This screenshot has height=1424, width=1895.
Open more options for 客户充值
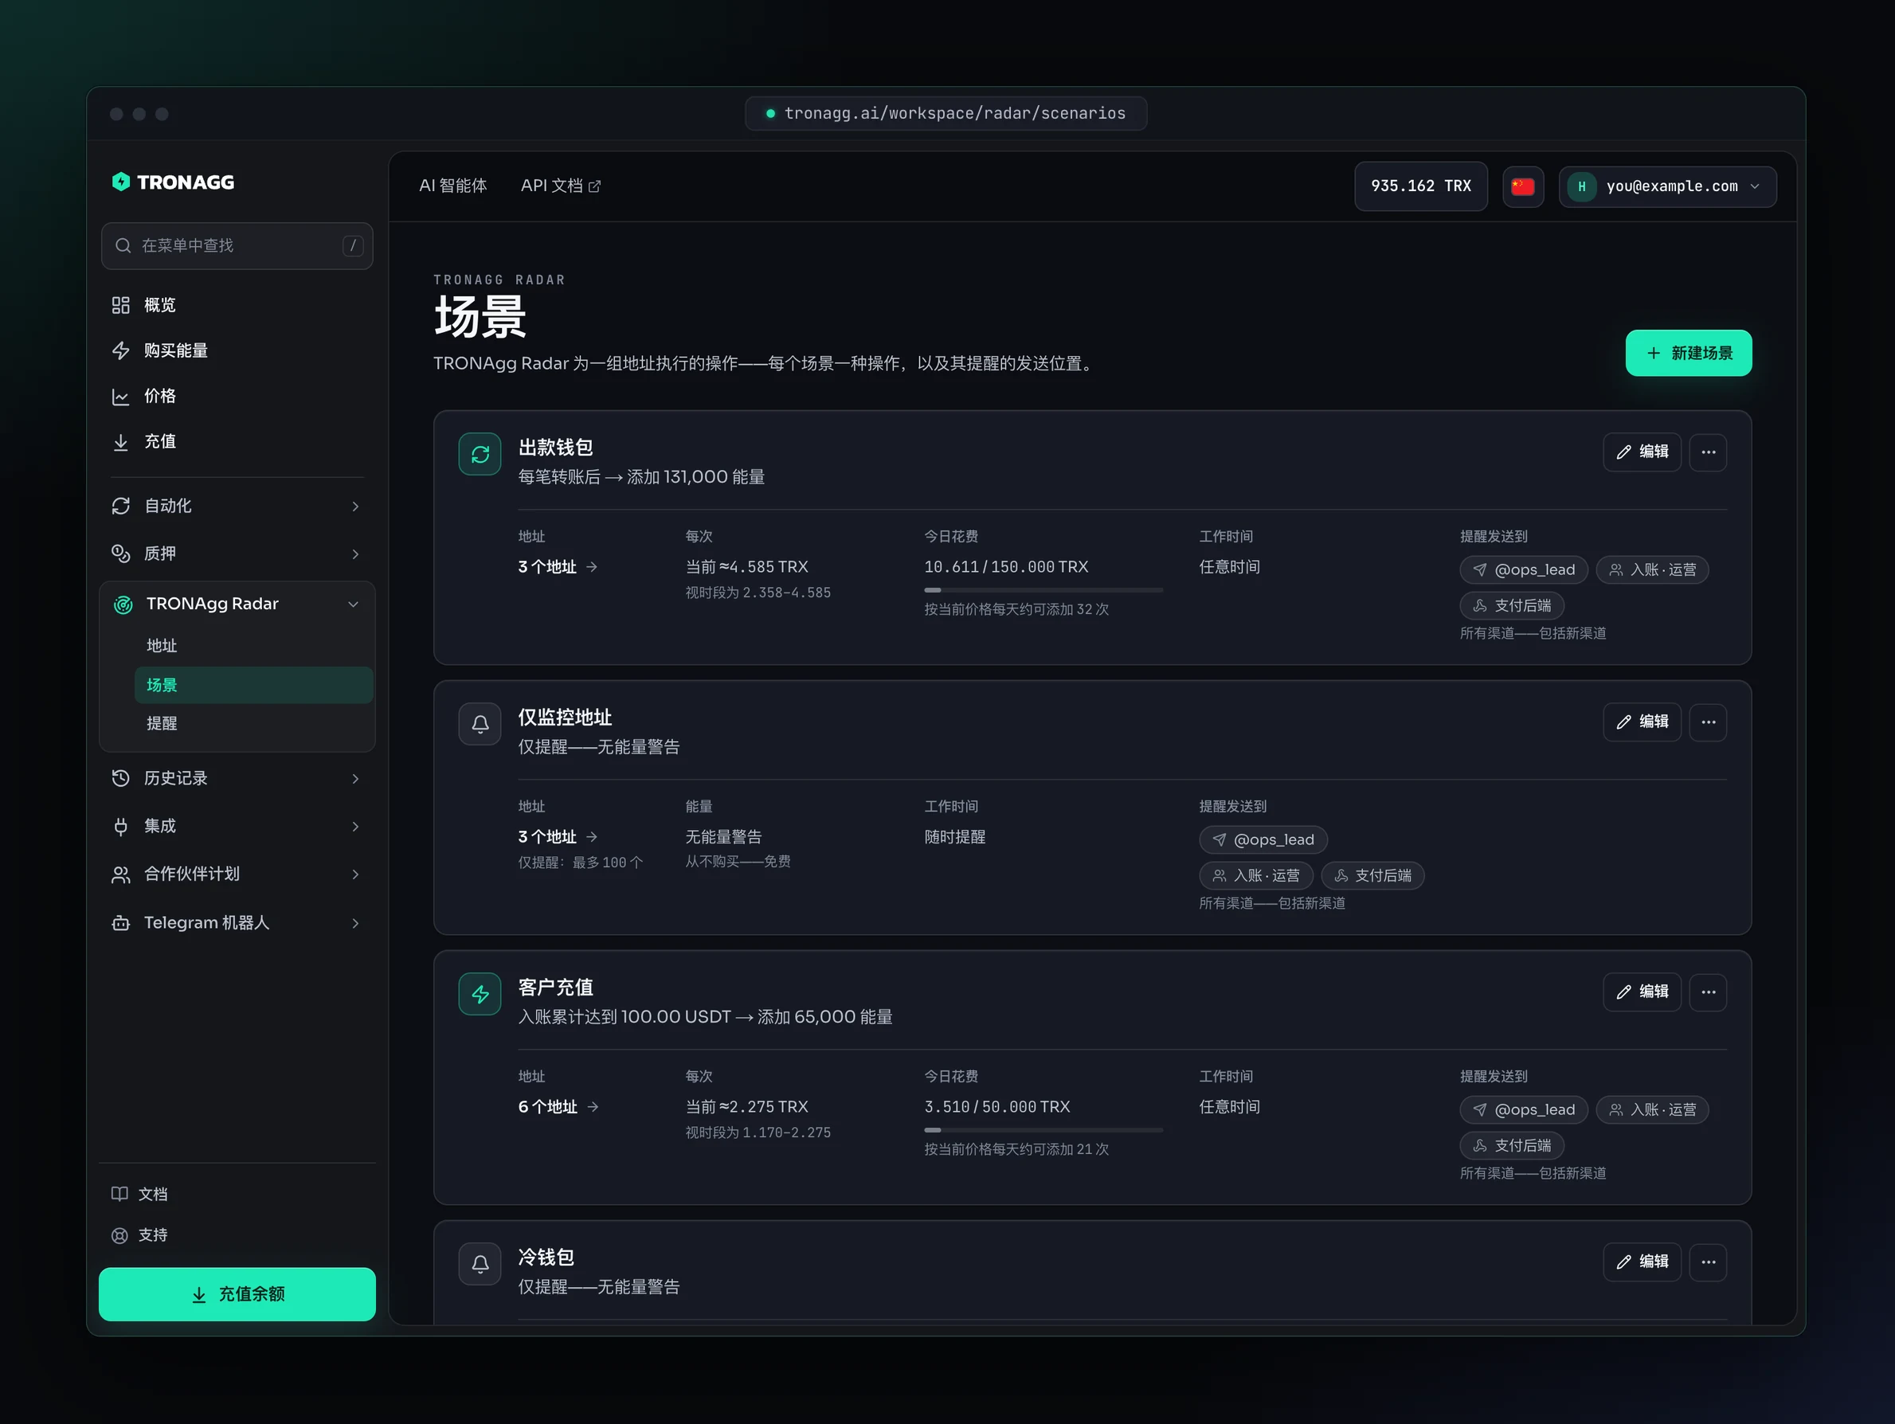[1709, 992]
